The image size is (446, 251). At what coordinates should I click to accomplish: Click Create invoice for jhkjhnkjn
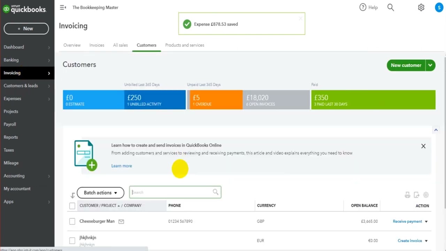coord(410,241)
